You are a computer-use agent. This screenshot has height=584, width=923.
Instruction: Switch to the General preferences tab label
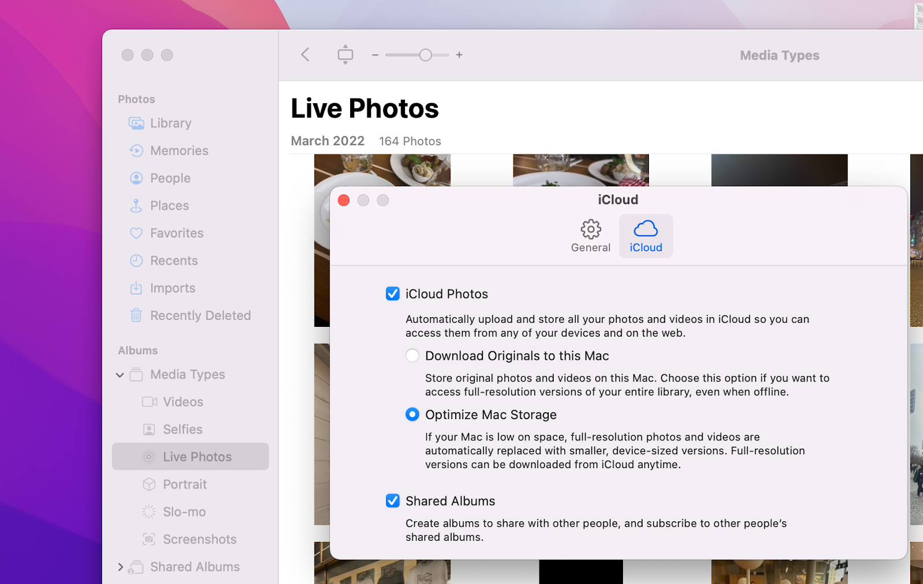pyautogui.click(x=591, y=247)
